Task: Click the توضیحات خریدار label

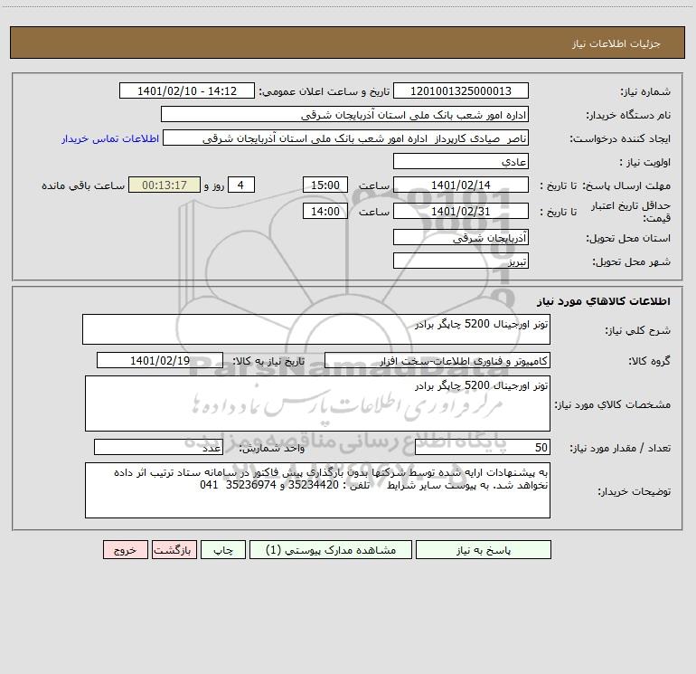Action: point(635,491)
